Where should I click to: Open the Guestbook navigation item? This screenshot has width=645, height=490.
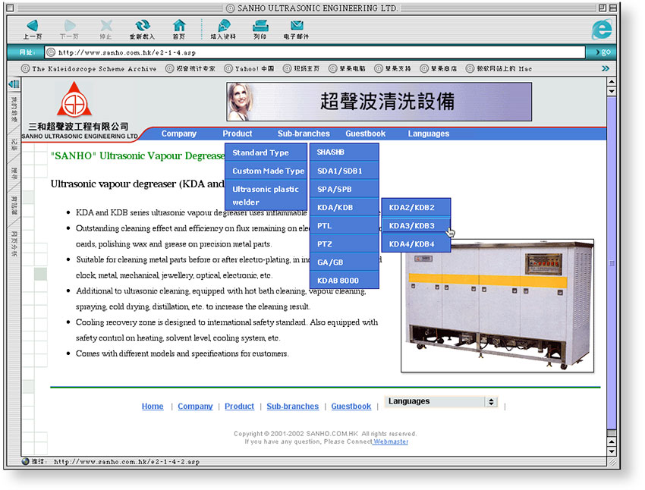tap(365, 133)
